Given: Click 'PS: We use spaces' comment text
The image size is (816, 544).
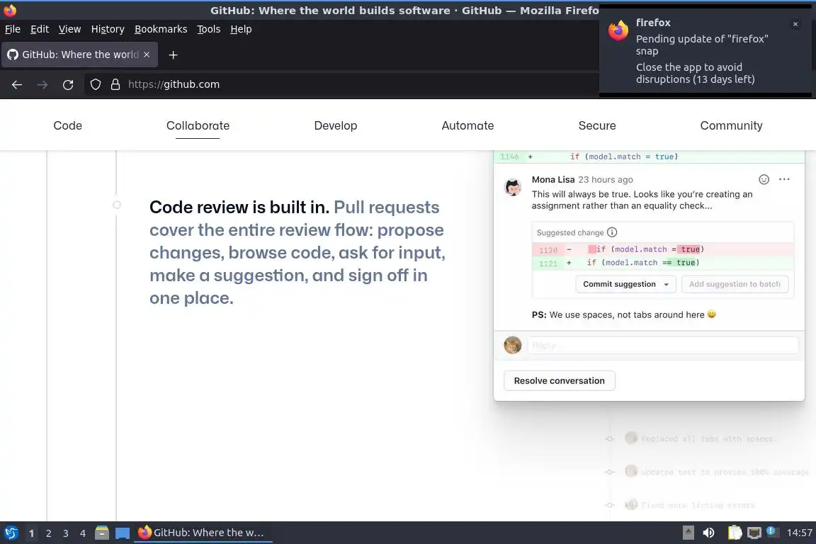Looking at the screenshot, I should (624, 314).
